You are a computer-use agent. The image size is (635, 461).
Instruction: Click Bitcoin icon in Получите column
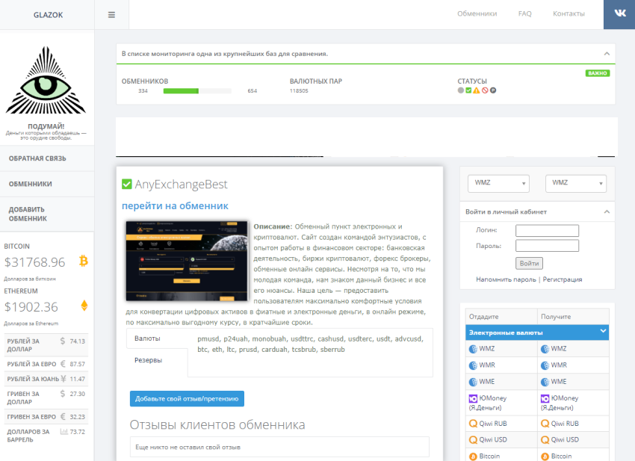coord(545,457)
